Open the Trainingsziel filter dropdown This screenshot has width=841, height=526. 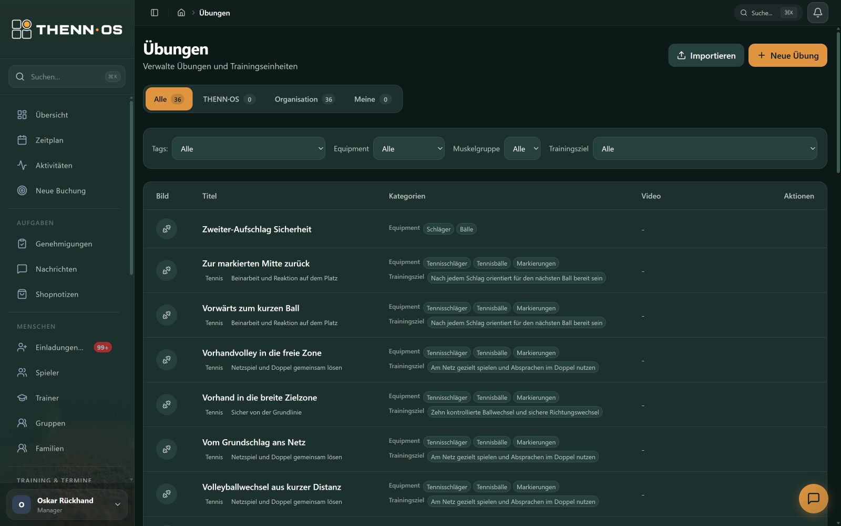[705, 148]
